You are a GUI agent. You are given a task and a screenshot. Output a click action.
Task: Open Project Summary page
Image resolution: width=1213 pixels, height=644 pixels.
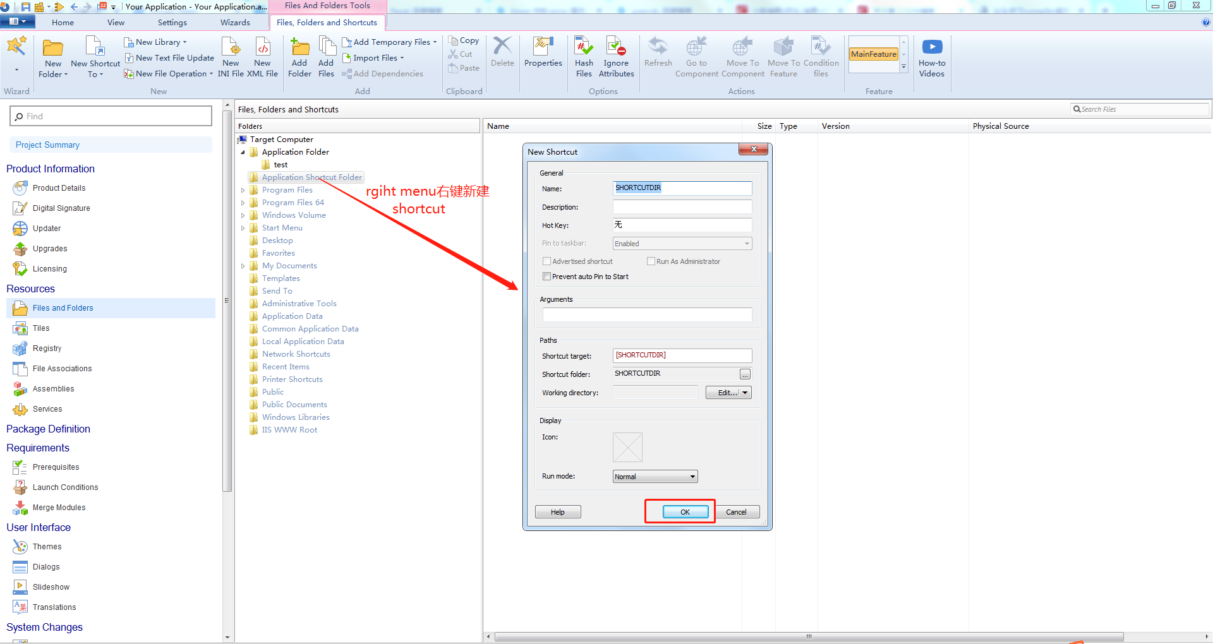pyautogui.click(x=47, y=145)
